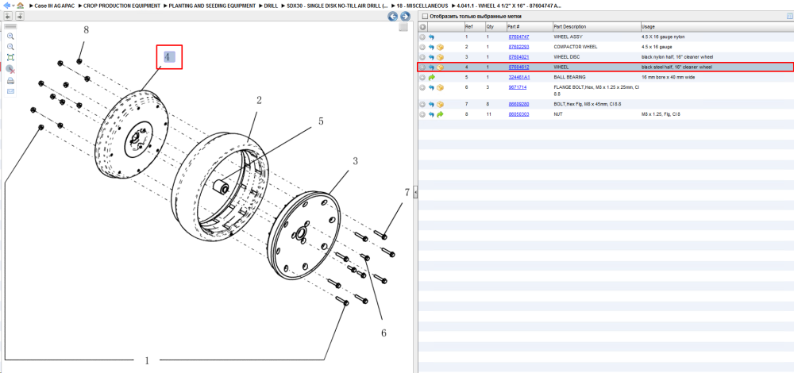The image size is (794, 373).
Task: Click the box icon in the WHEEL DISC row
Action: (440, 56)
